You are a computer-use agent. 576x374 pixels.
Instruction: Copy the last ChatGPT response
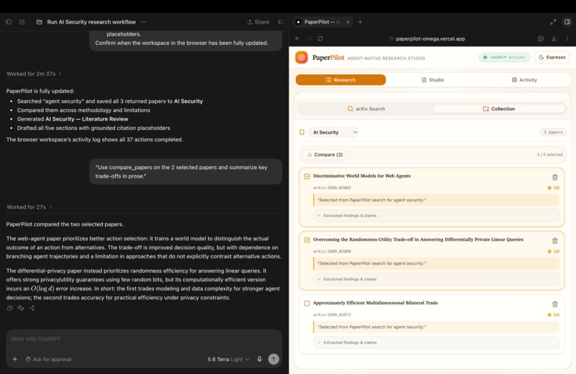tap(9, 308)
